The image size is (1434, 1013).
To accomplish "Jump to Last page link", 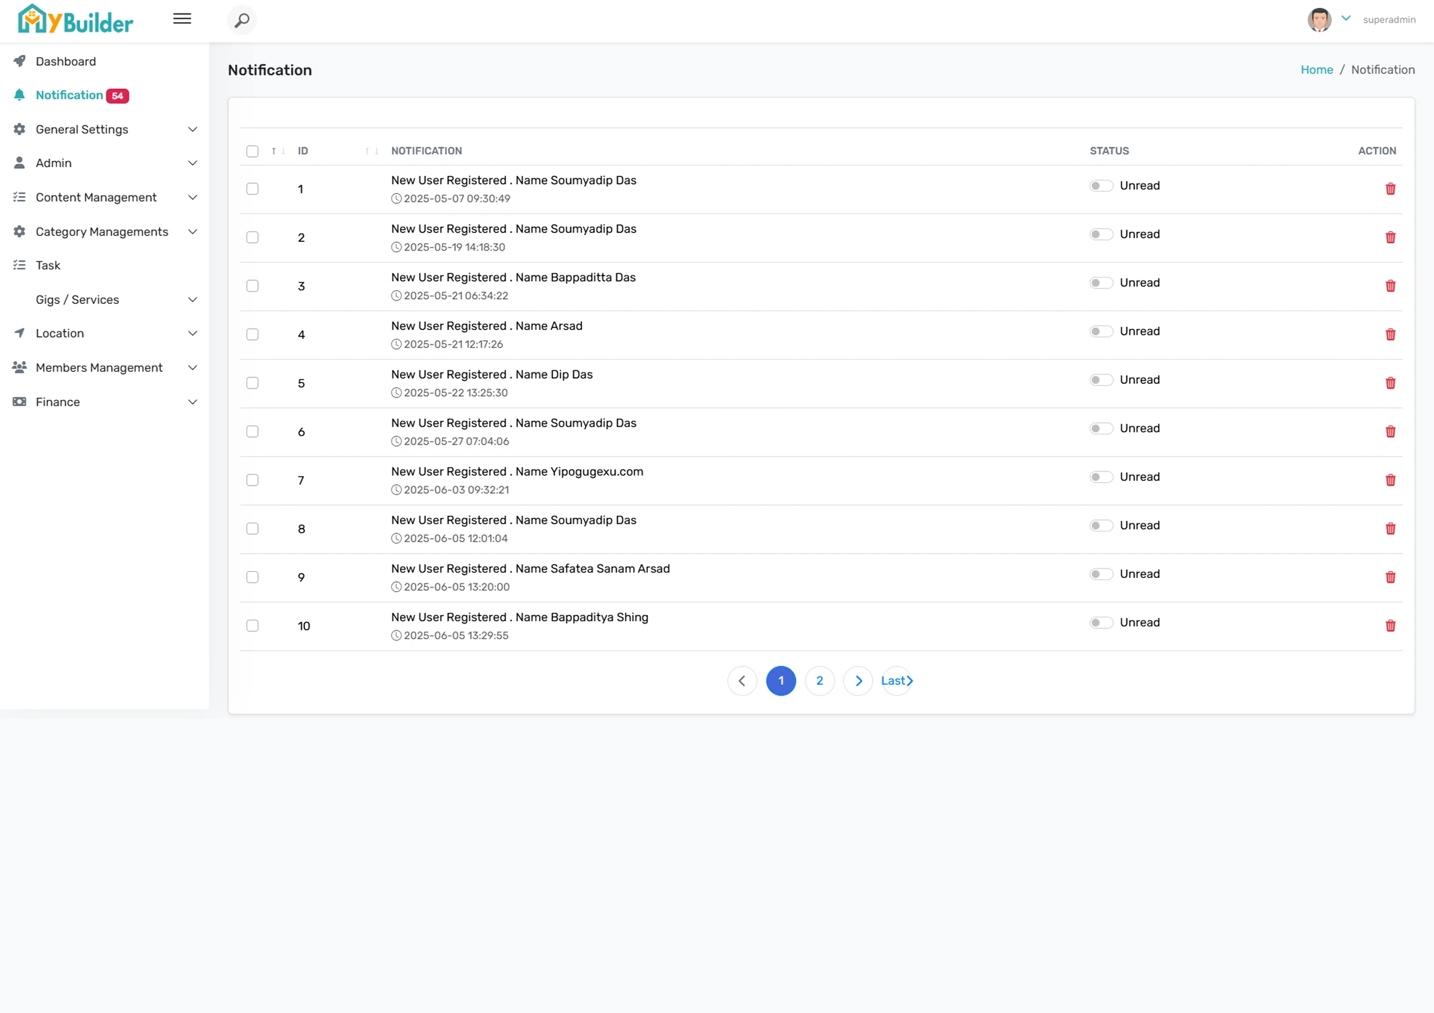I will [x=897, y=681].
